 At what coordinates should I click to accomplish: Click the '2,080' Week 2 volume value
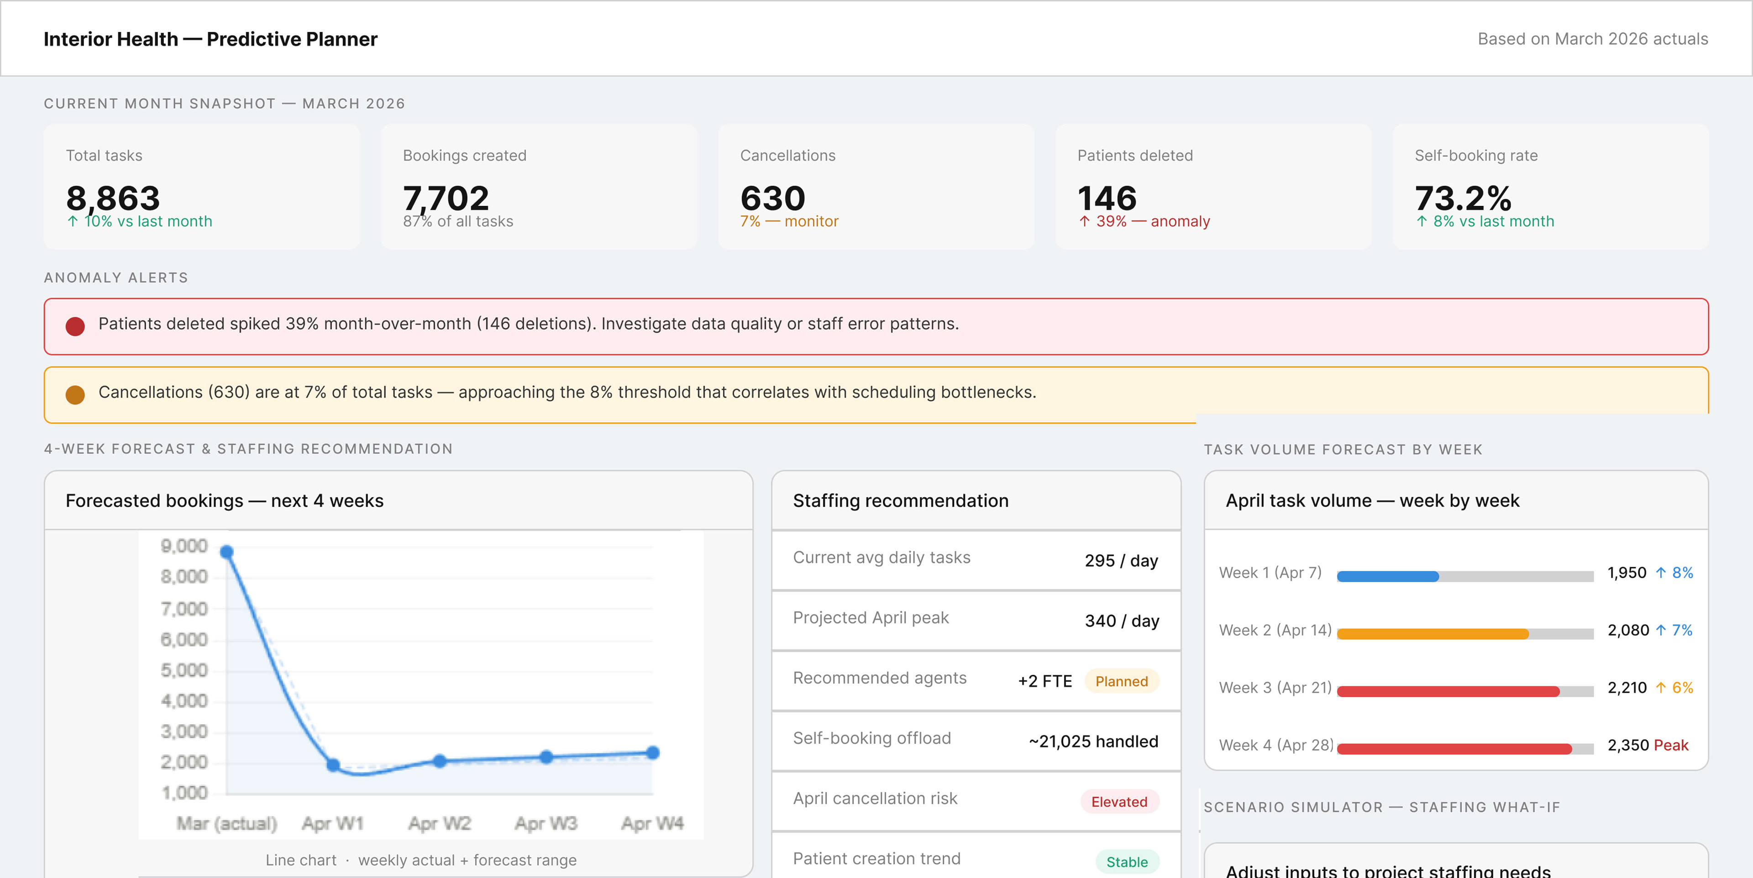point(1628,631)
